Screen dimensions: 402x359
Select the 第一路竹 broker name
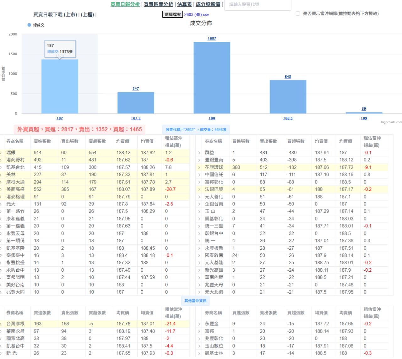coord(15,211)
